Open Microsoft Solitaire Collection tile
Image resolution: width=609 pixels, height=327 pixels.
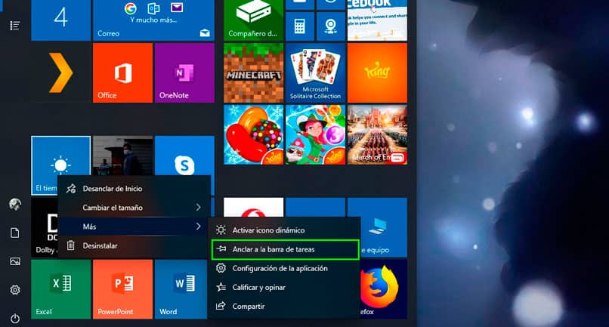pos(315,72)
